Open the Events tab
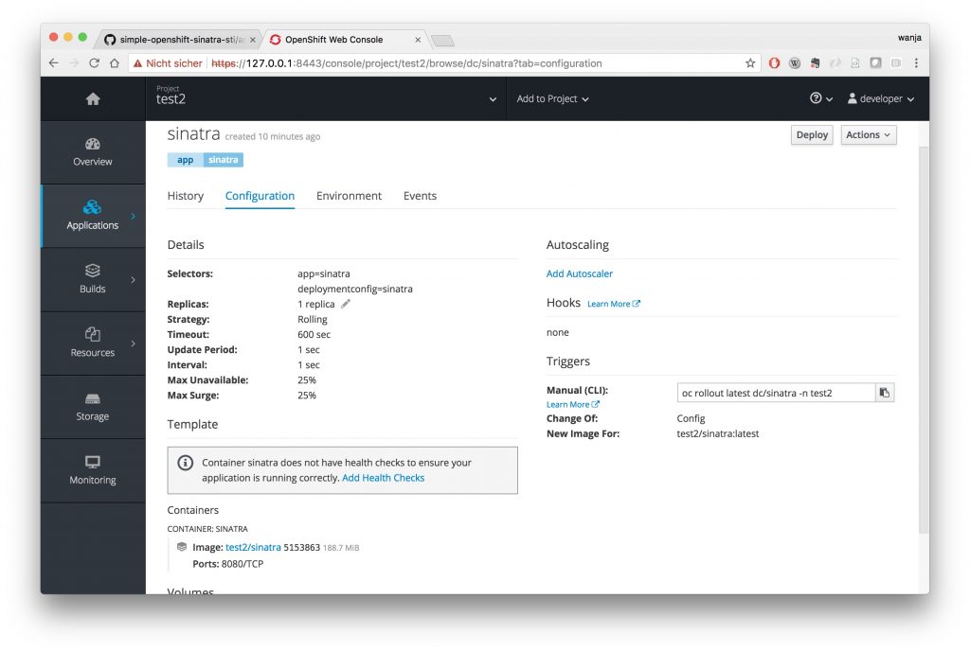The image size is (970, 652). point(420,196)
